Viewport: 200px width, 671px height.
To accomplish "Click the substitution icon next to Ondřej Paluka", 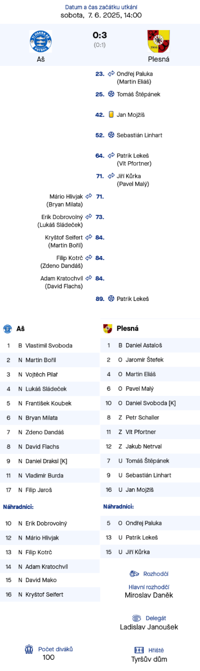I will [111, 73].
